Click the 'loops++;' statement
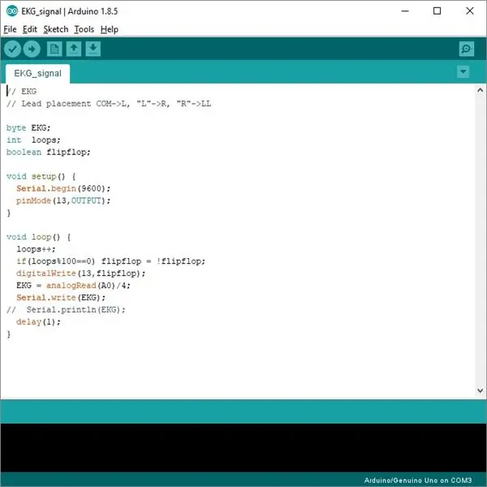The image size is (487, 487). (36, 249)
